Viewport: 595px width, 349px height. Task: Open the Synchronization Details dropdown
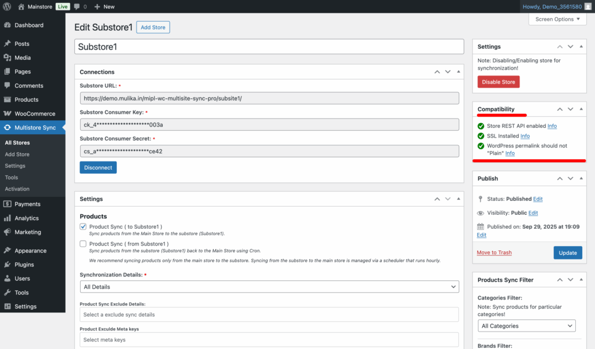click(269, 287)
